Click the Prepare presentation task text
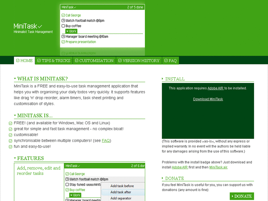Screen dimensions: 268x201 [x=81, y=42]
